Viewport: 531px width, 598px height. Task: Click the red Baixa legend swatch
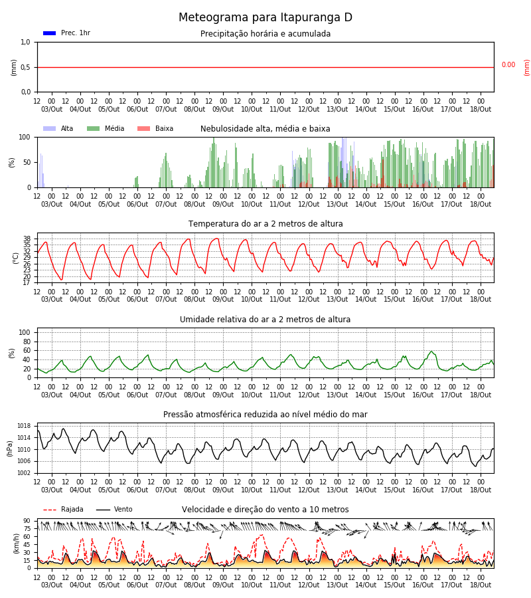tap(143, 128)
